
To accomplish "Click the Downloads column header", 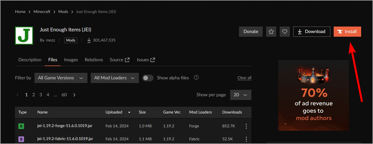I will click(232, 112).
